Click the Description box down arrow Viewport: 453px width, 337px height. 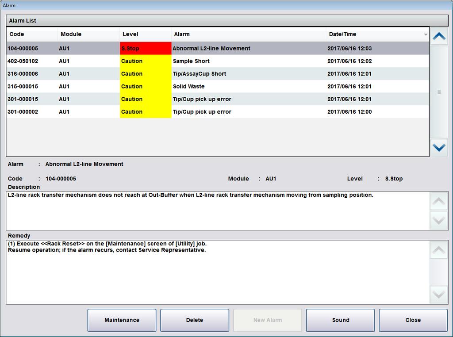tap(438, 221)
